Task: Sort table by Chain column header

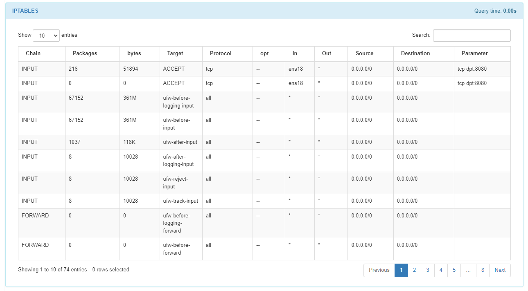Action: [33, 54]
